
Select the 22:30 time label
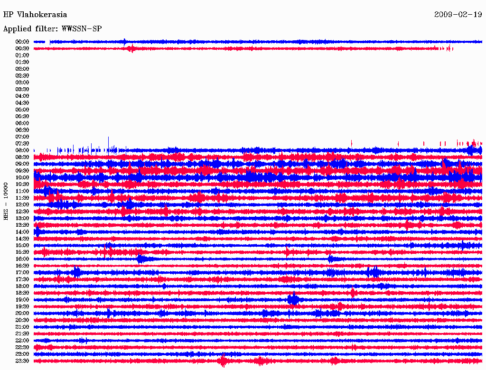[22, 347]
